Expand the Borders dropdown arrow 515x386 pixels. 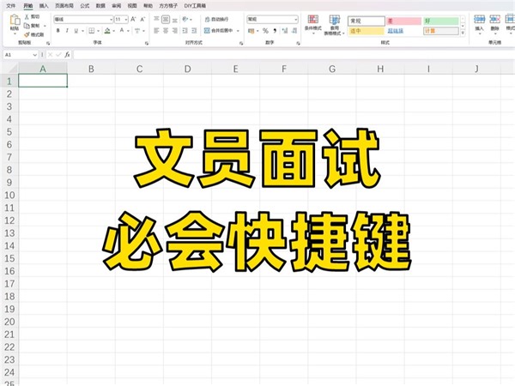[x=98, y=31]
